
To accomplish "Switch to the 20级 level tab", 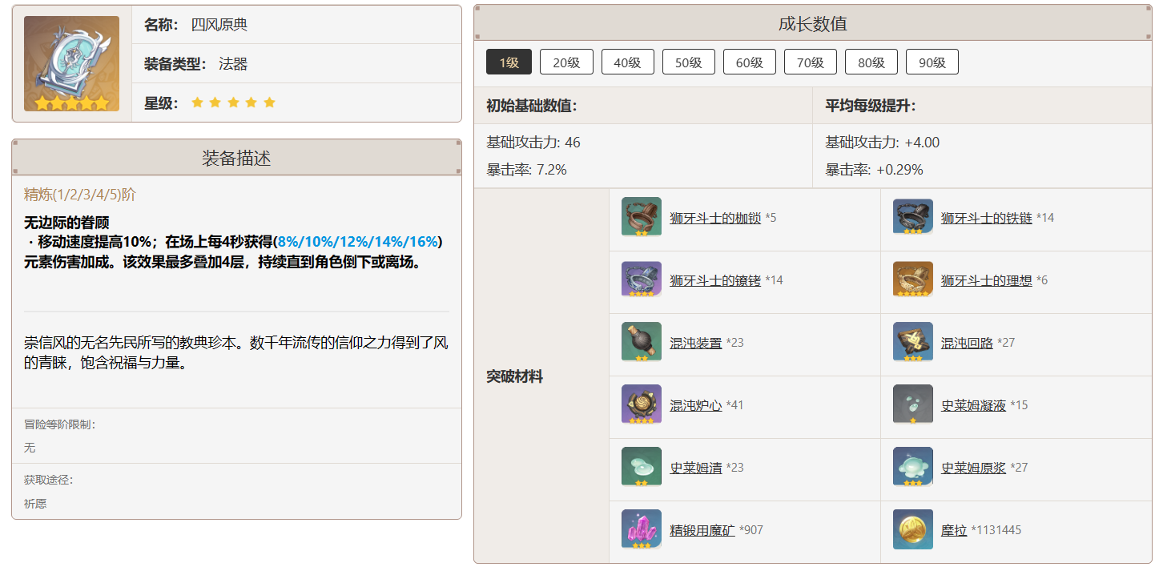I will click(x=566, y=62).
